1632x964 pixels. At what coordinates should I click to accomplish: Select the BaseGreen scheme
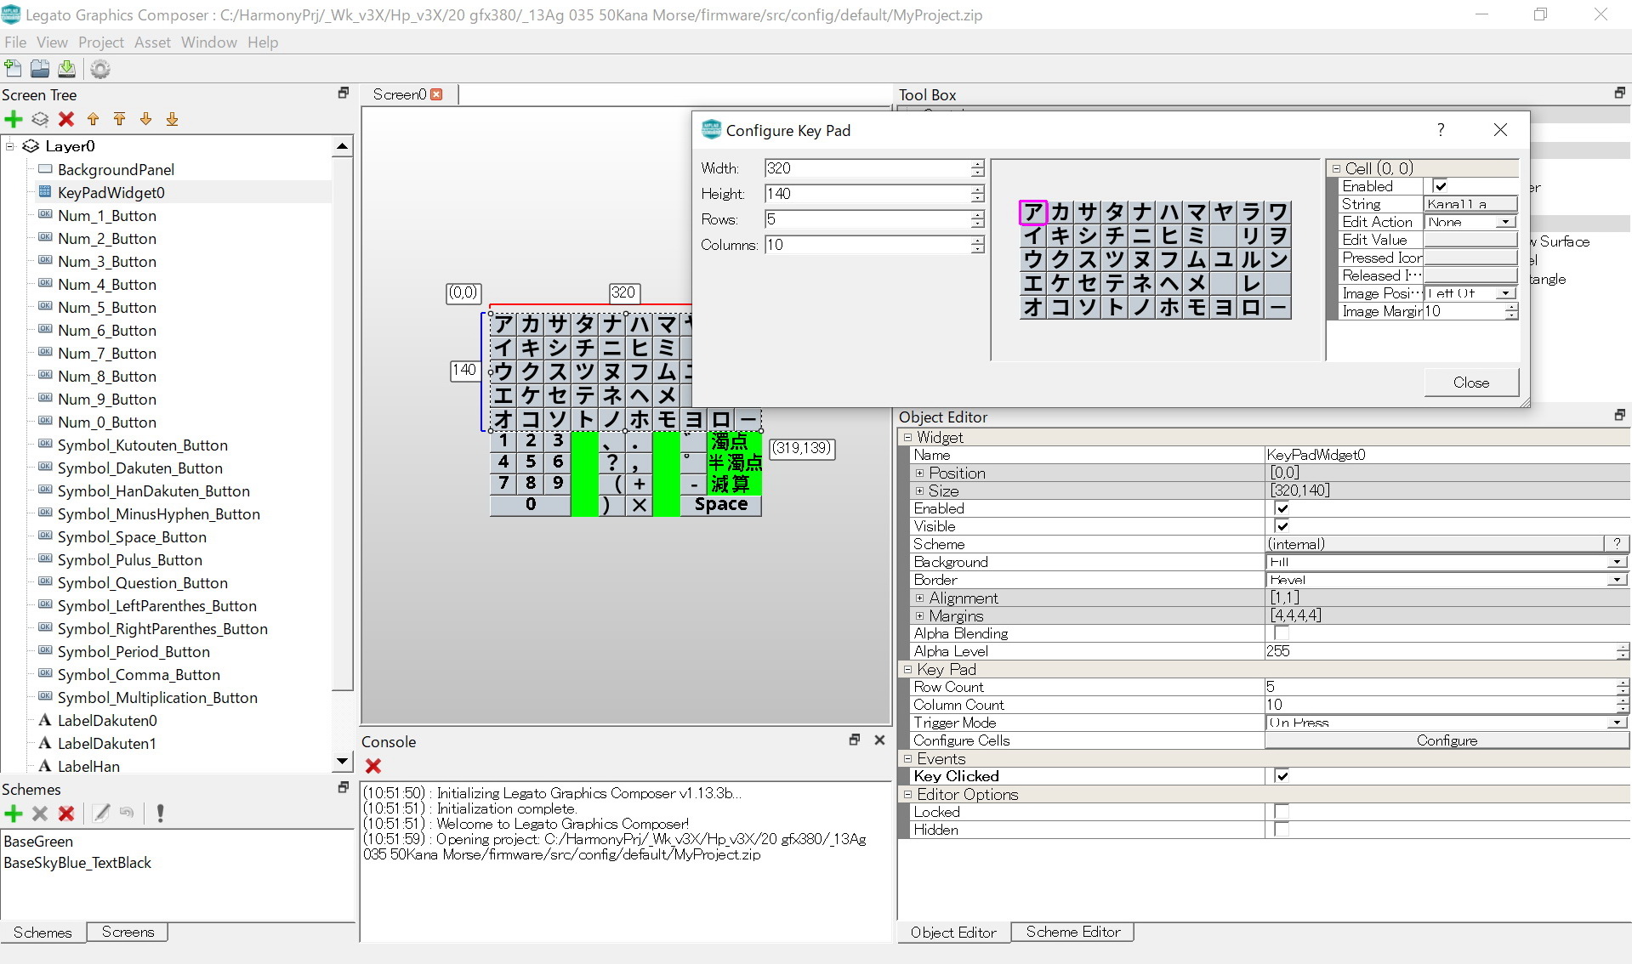tap(38, 842)
